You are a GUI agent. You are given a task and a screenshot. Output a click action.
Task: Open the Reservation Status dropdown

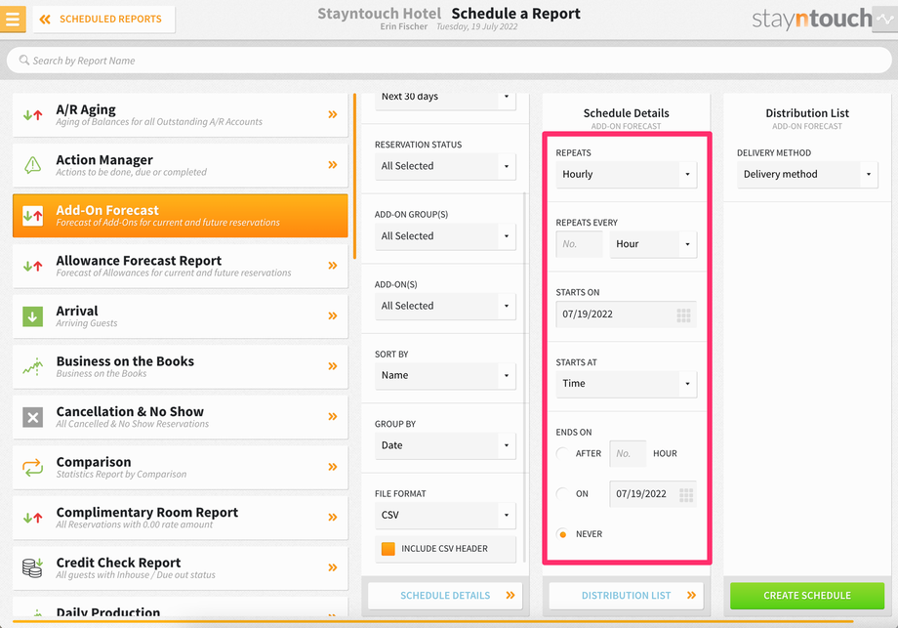click(445, 166)
